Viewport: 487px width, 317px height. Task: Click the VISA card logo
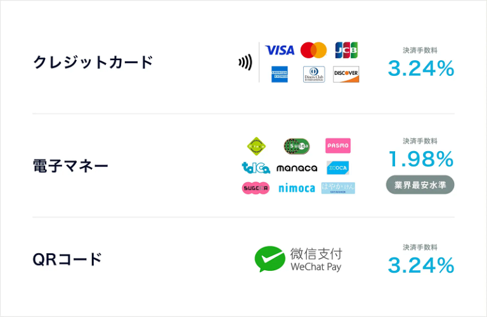point(280,50)
